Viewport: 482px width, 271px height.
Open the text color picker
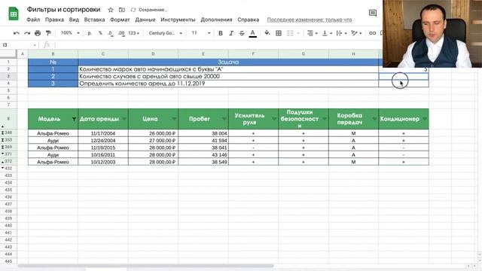click(x=253, y=33)
